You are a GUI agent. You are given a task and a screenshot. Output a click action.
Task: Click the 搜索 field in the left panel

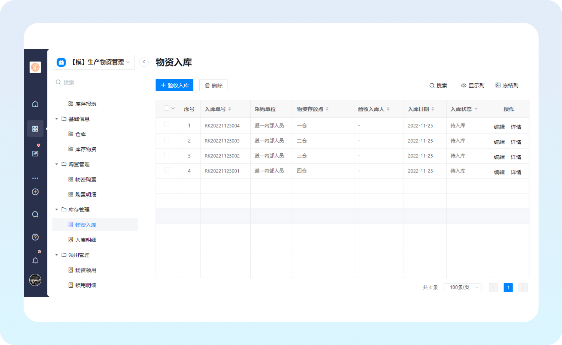(96, 82)
